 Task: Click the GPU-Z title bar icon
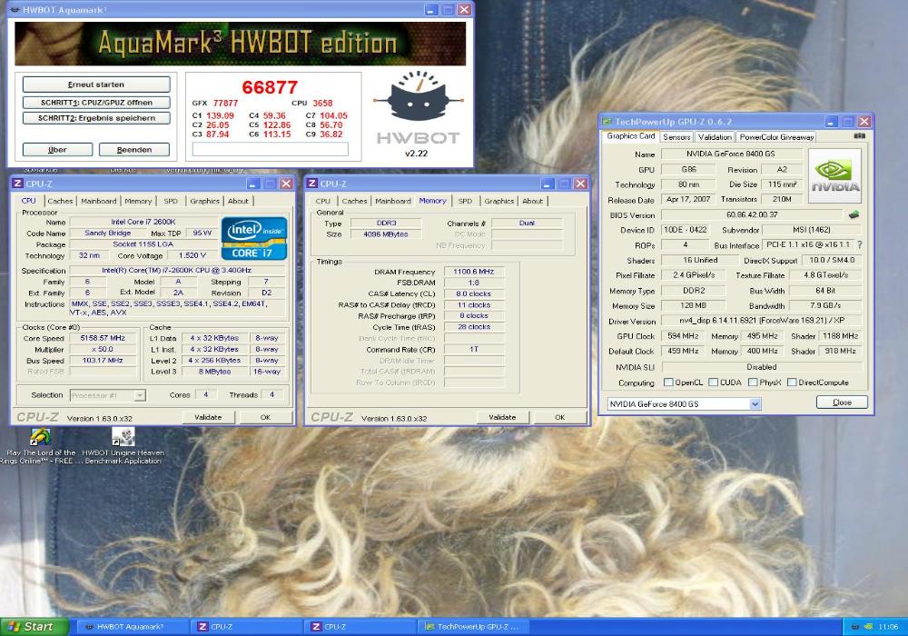(607, 122)
